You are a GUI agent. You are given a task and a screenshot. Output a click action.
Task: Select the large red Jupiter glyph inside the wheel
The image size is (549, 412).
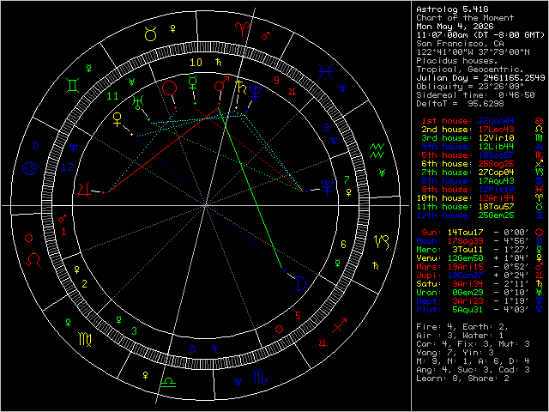pos(84,190)
